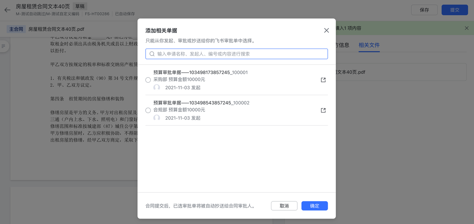The height and width of the screenshot is (224, 474).
Task: Select the radio button for approval _100001
Action: (x=148, y=80)
